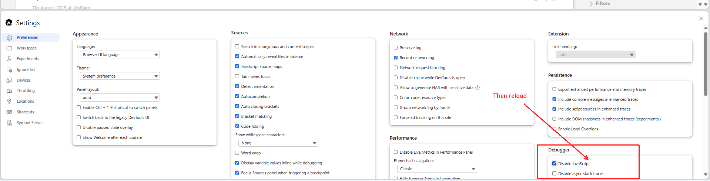Screen dimensions: 710x181
Task: Open the Theme dropdown
Action: pos(120,76)
